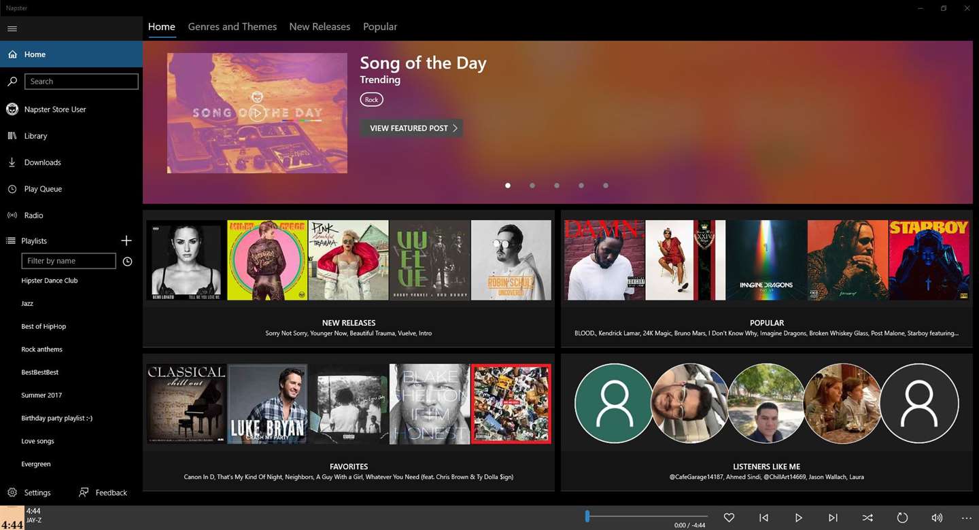Click the NEW RELEASES section heading
Image resolution: width=979 pixels, height=530 pixels.
click(349, 323)
